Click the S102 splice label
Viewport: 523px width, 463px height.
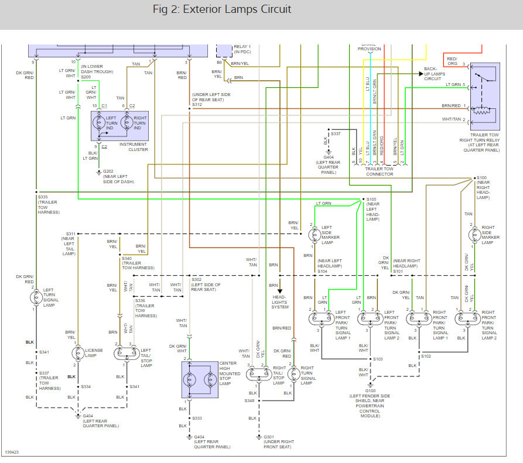pyautogui.click(x=426, y=356)
